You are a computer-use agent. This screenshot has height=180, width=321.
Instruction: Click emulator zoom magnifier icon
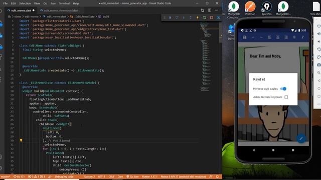click(x=319, y=72)
